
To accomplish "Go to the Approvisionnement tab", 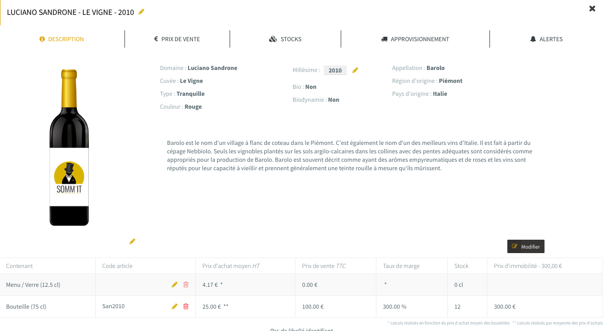I will (415, 39).
